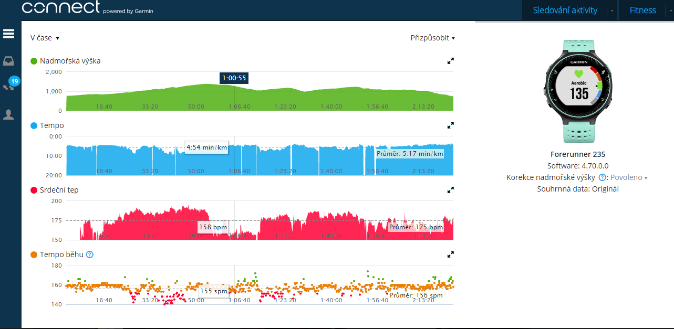Expand the Tempo běhu chart to fullscreen
Image resolution: width=674 pixels, height=329 pixels.
click(450, 254)
